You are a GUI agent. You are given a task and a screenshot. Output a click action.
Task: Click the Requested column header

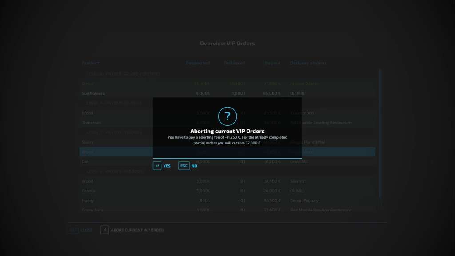198,63
